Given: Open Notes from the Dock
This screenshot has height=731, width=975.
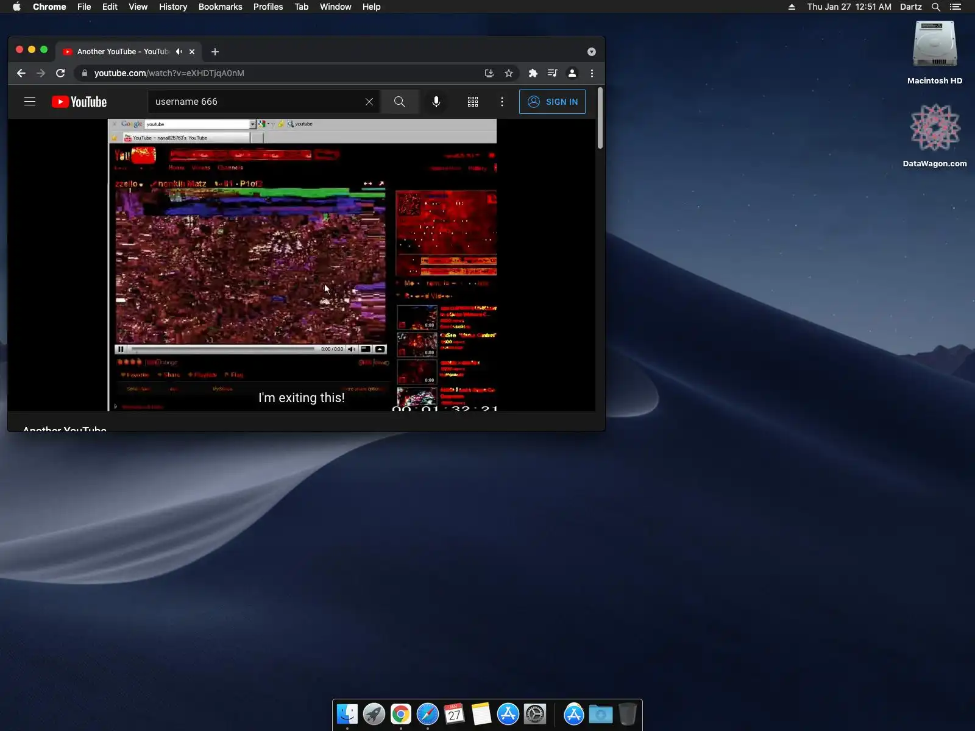Looking at the screenshot, I should (x=481, y=714).
